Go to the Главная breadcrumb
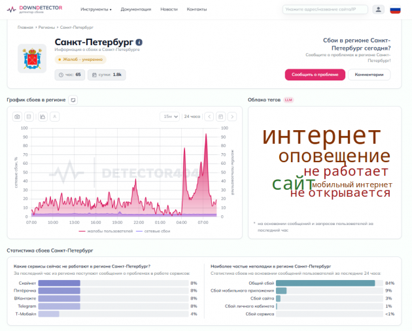Screen dimensions: 412x331 click(26, 27)
